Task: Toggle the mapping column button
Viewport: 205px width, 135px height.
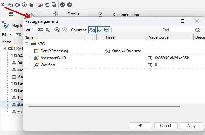Action: tap(99, 30)
